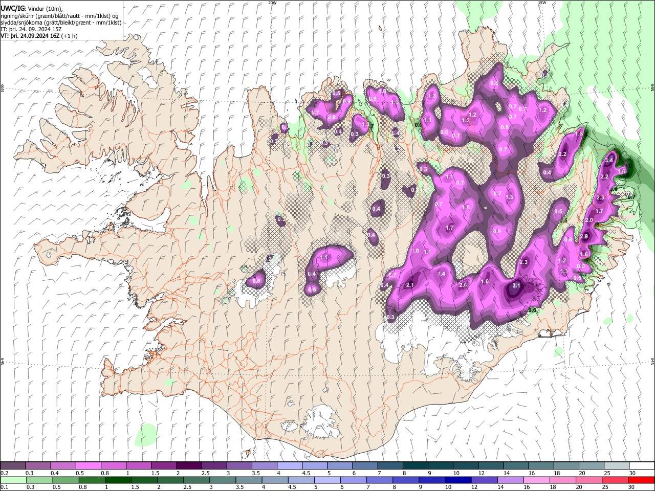
Task: Click lower legend swatch between 0.1 and 0.3
Action: coord(13,480)
